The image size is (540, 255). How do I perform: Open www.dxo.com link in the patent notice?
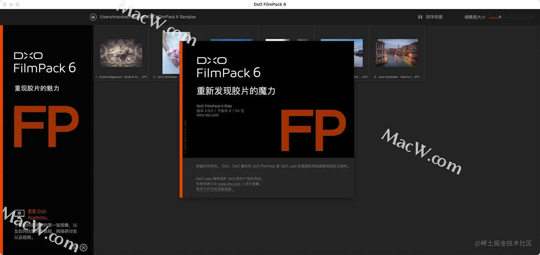[229, 184]
